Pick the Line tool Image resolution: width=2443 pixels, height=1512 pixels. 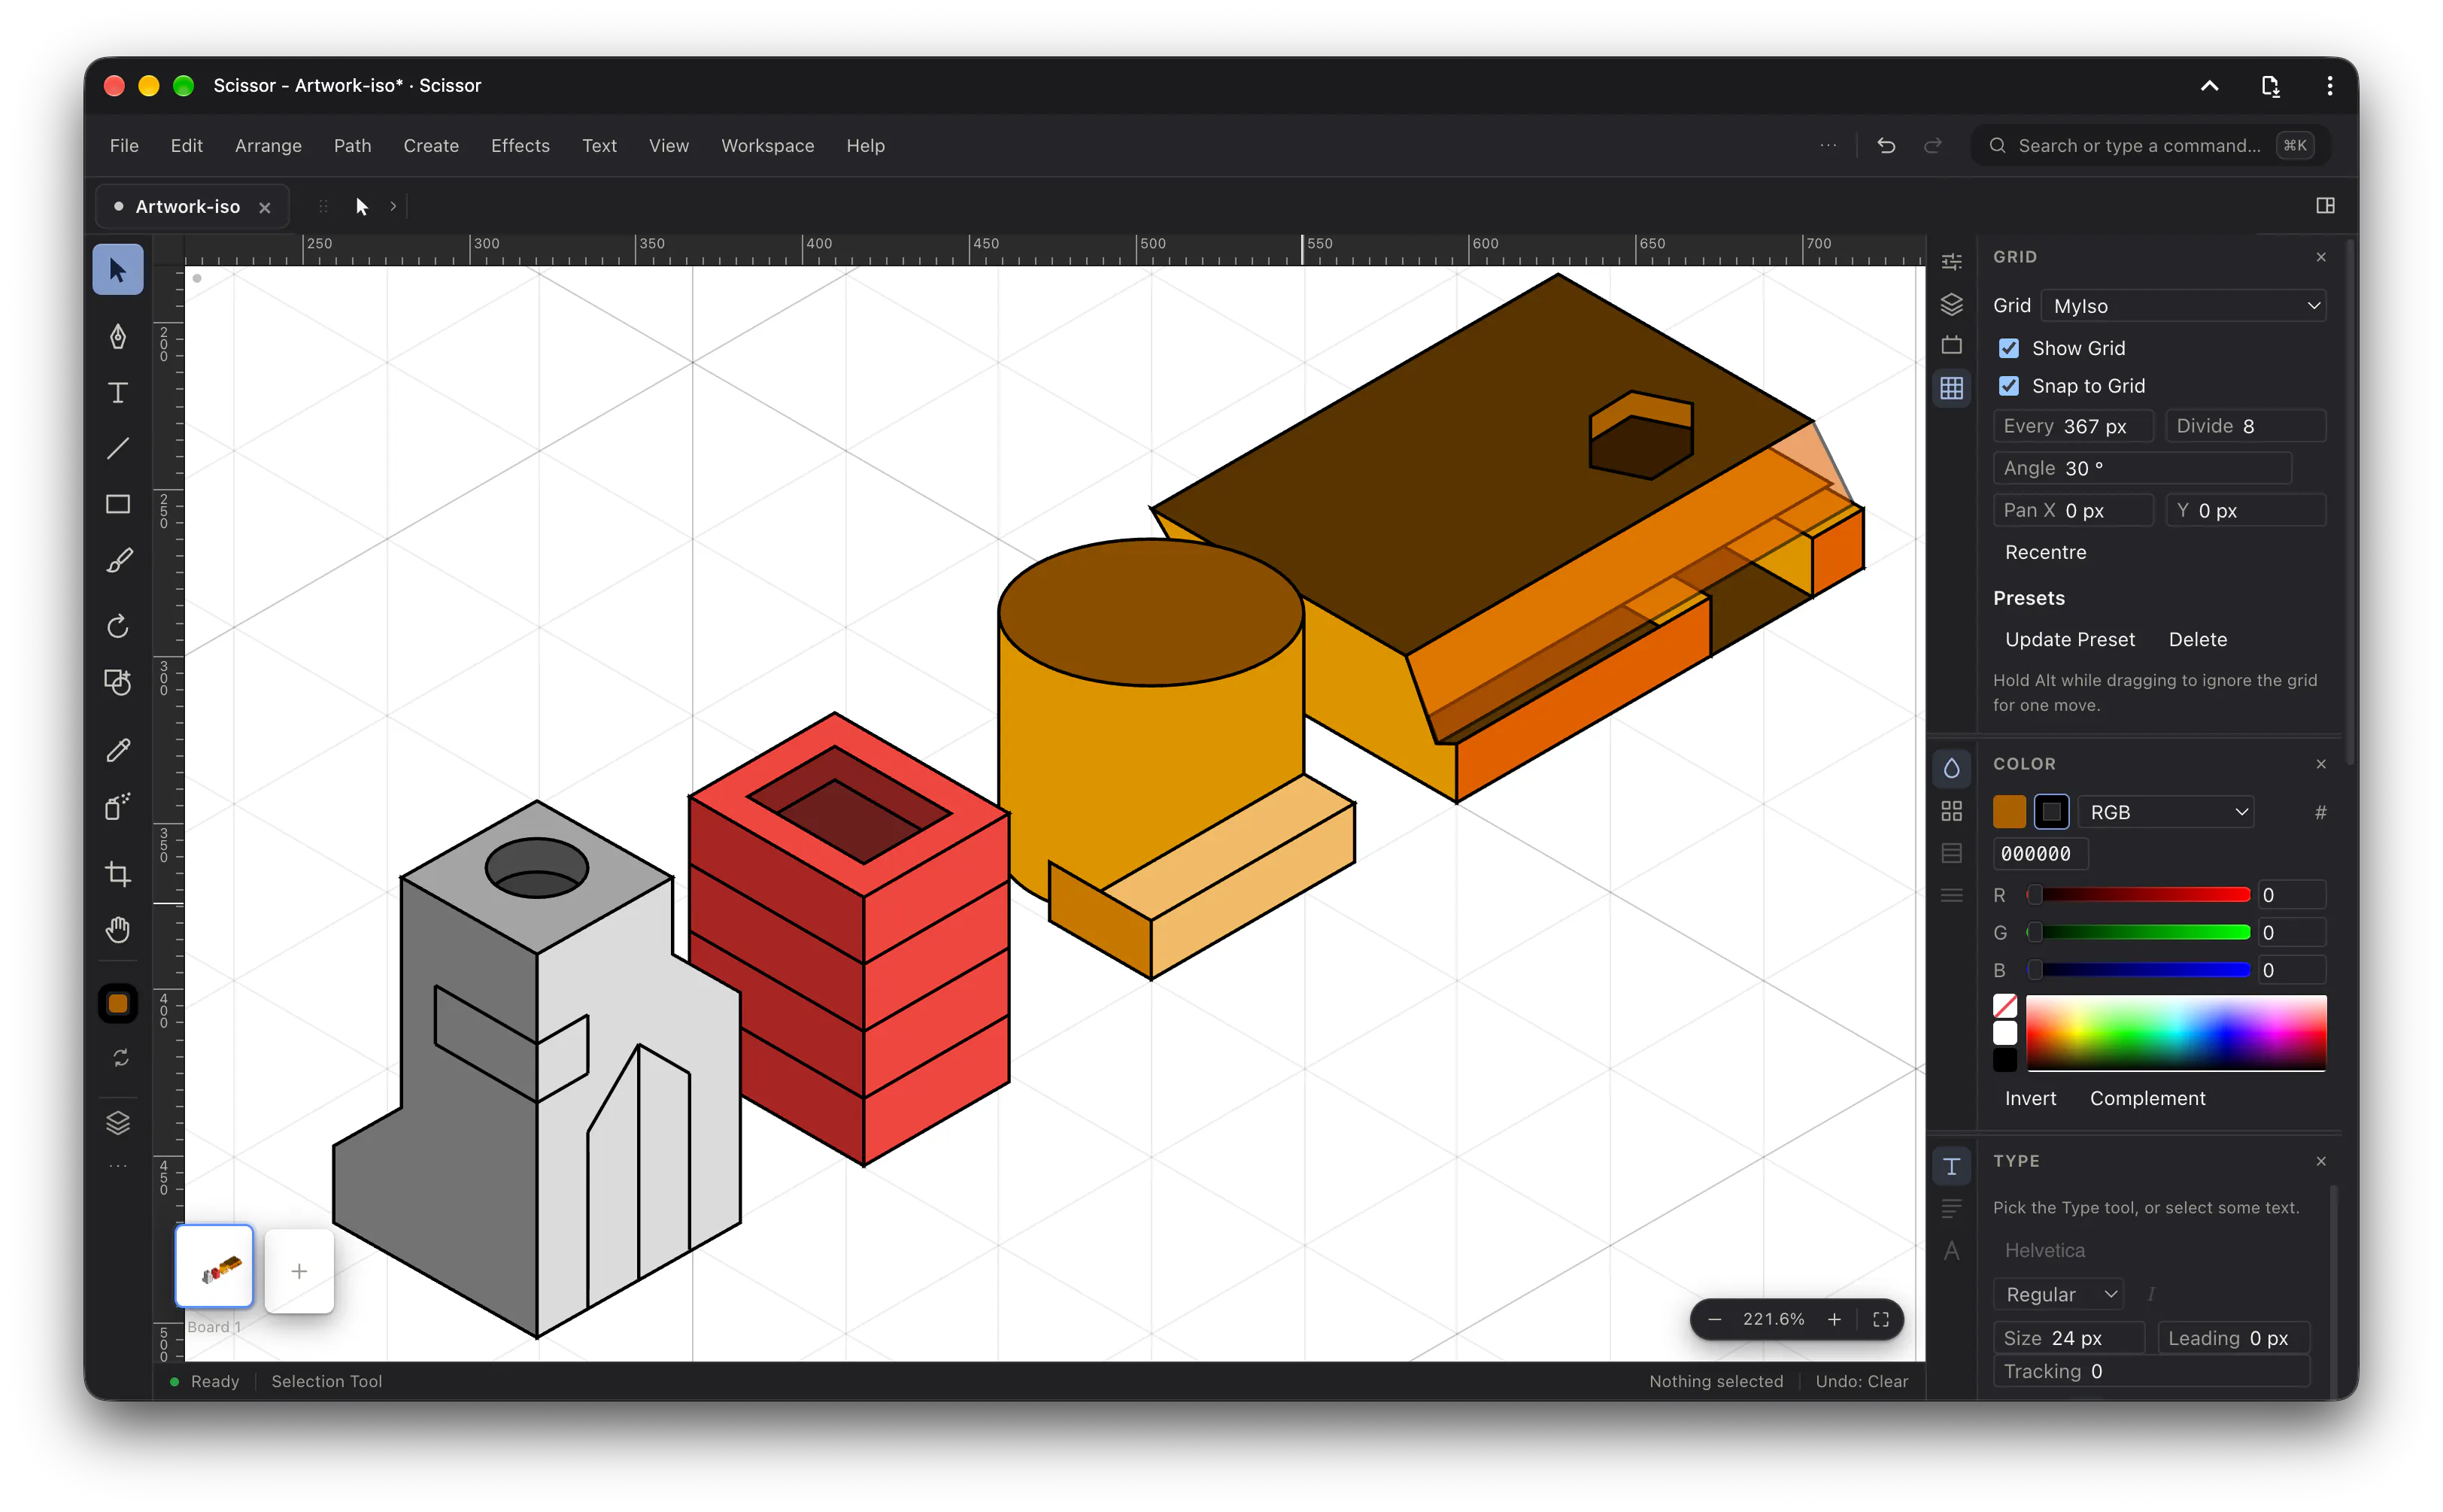pos(118,449)
